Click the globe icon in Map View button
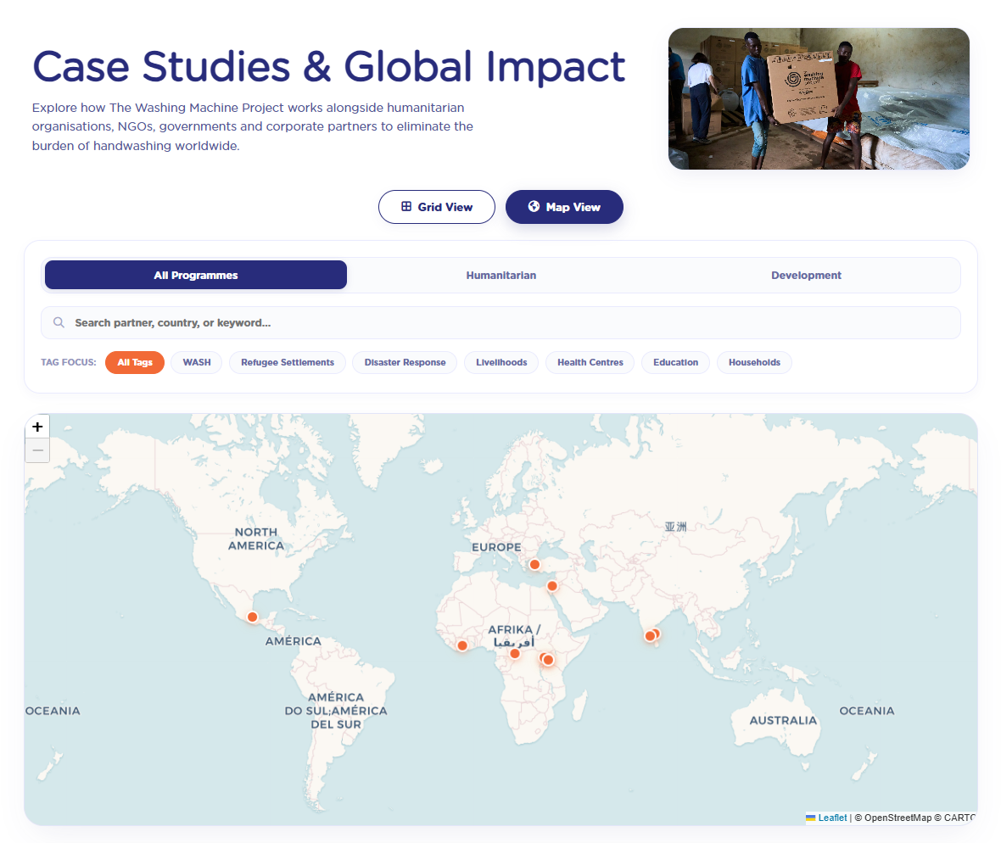This screenshot has height=843, width=1001. coord(534,206)
